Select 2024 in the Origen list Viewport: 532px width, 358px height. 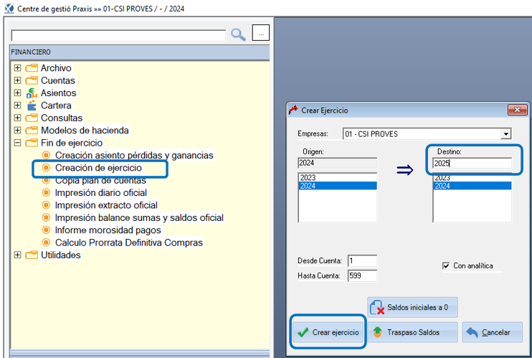coord(337,186)
